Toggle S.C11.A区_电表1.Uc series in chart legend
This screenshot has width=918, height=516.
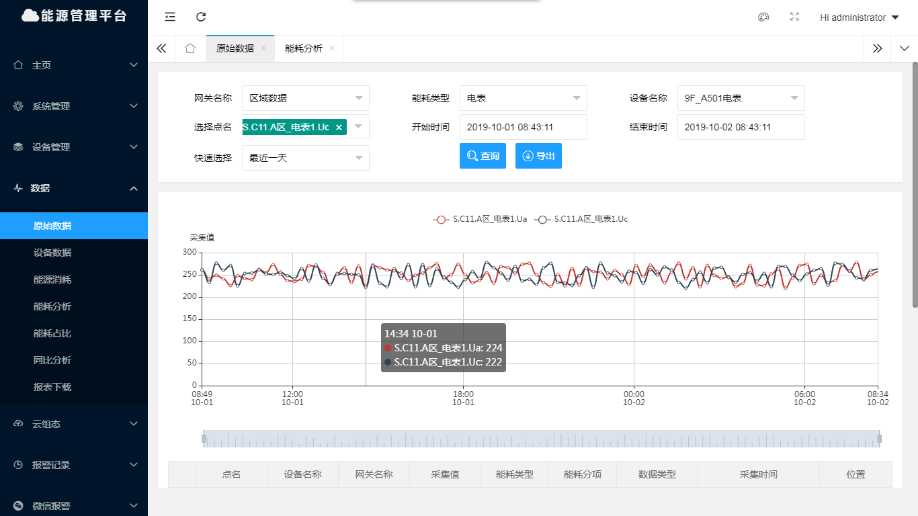coord(581,219)
